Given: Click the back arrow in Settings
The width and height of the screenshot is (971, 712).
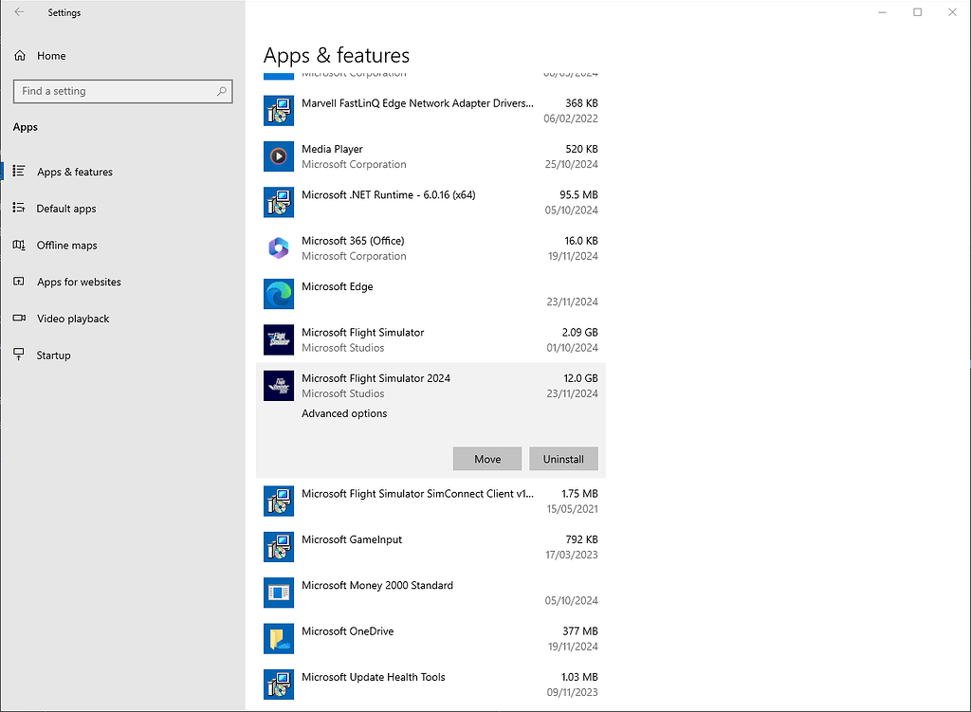Looking at the screenshot, I should click(x=19, y=11).
